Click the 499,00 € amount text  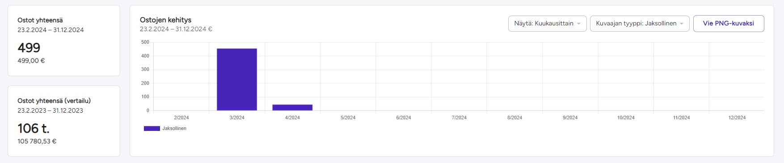tap(31, 61)
